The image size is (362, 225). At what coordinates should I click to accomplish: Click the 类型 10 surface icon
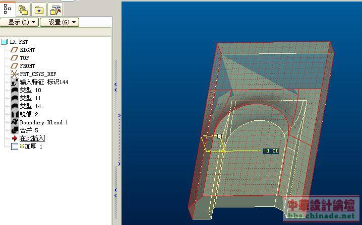click(x=14, y=90)
